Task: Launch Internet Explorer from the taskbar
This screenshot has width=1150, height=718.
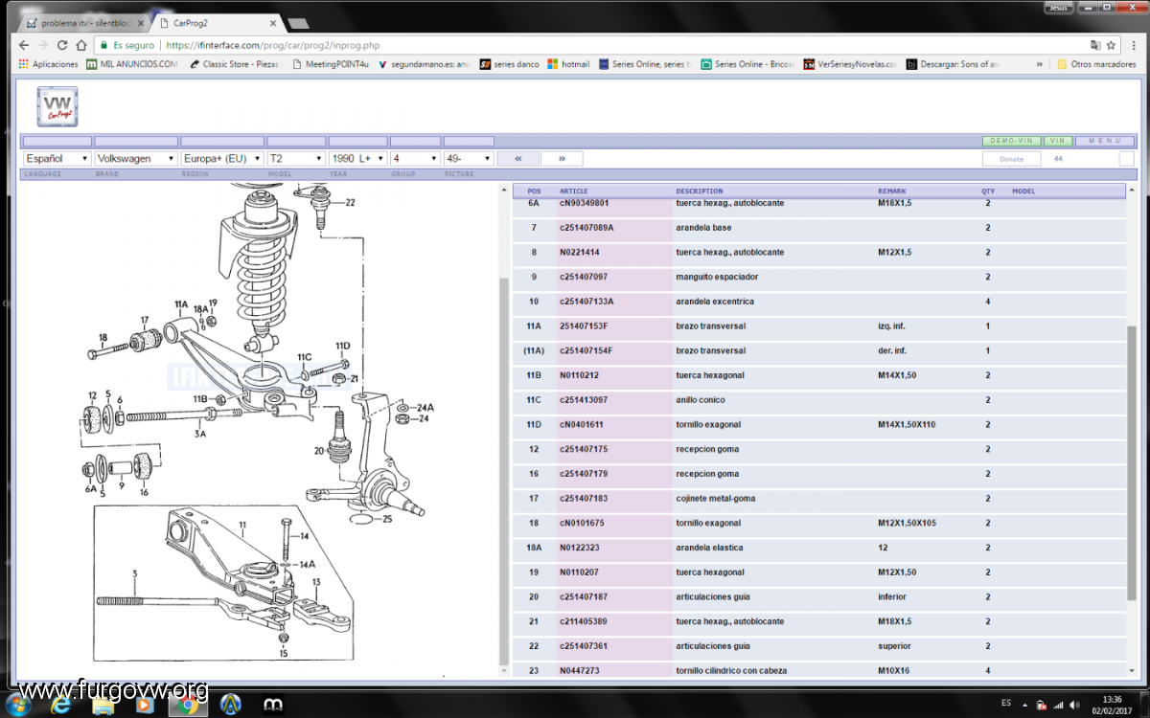Action: tap(61, 705)
